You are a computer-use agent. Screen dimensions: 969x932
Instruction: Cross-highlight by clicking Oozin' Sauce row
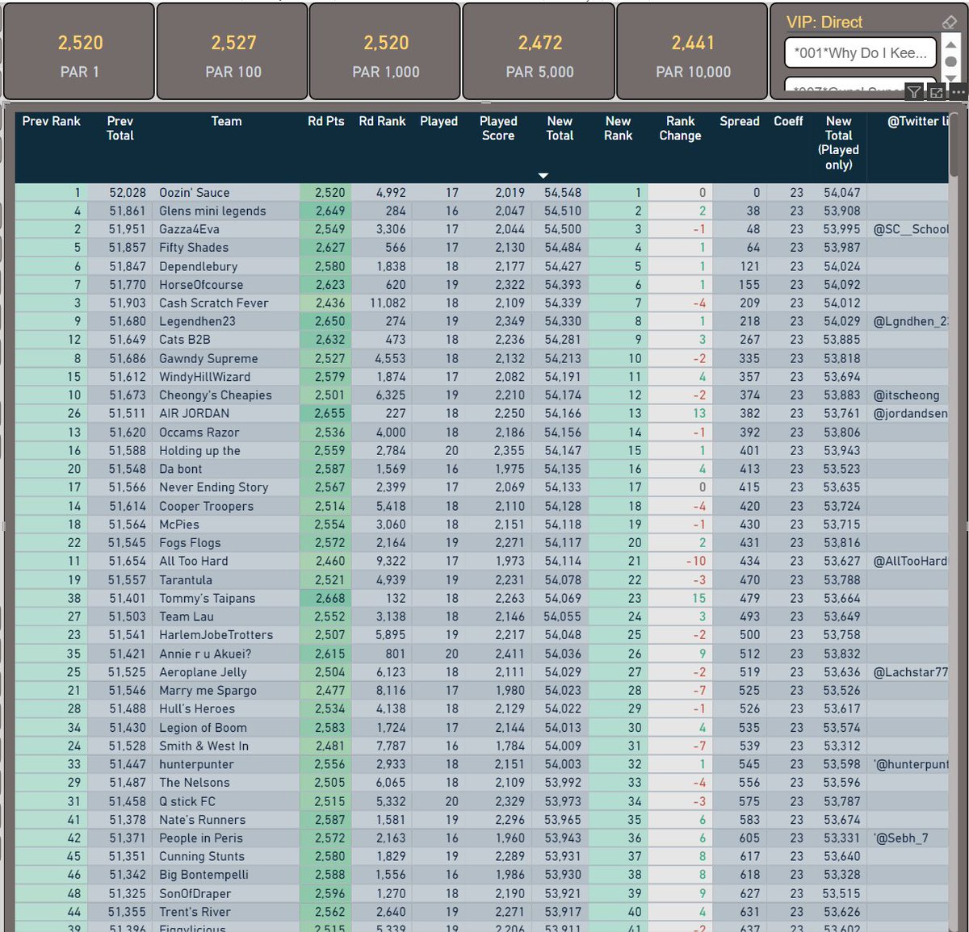click(x=194, y=192)
